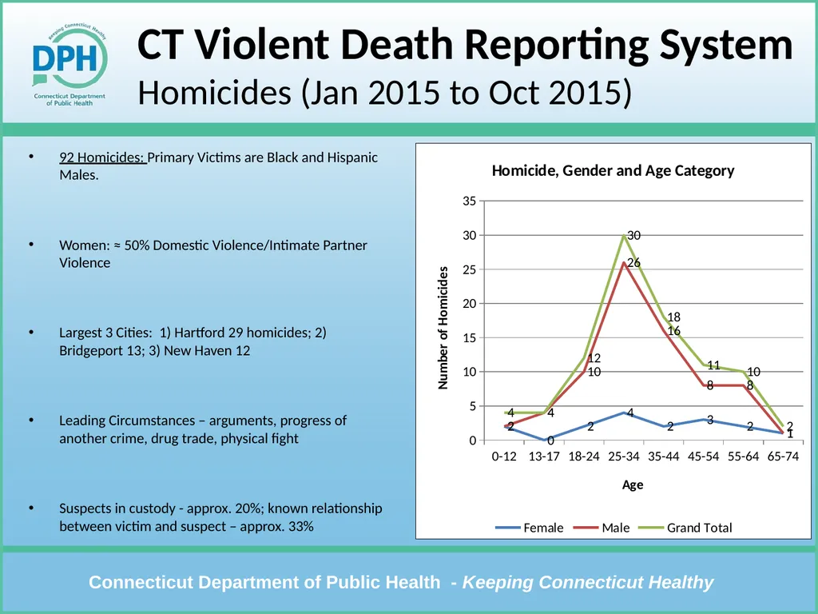Click the female data label '0'
The height and width of the screenshot is (614, 818).
(551, 441)
